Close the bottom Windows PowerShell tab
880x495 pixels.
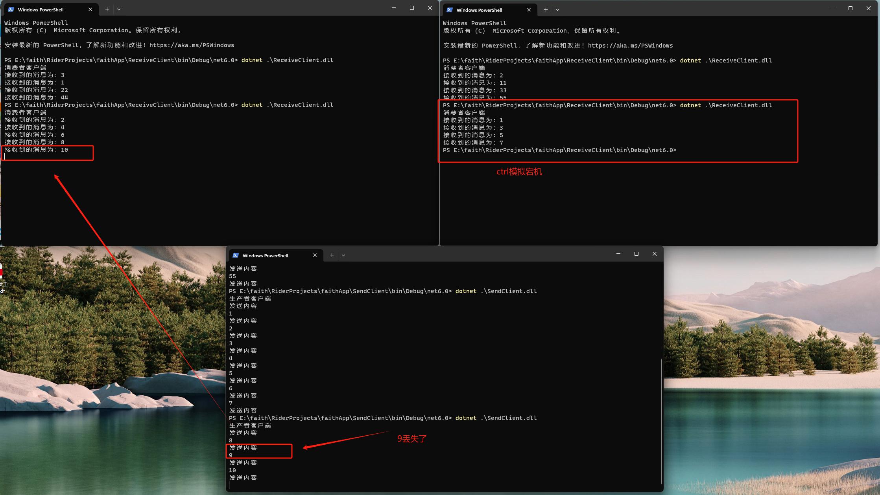315,255
